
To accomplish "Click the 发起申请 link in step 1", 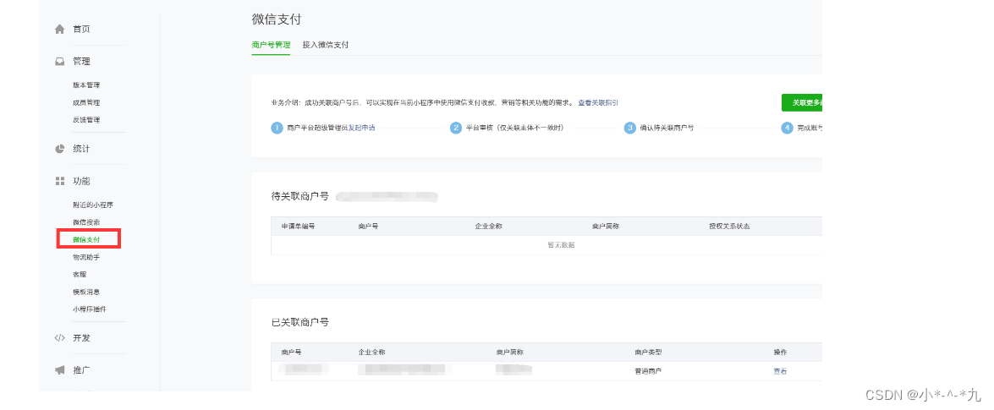I will tap(361, 128).
